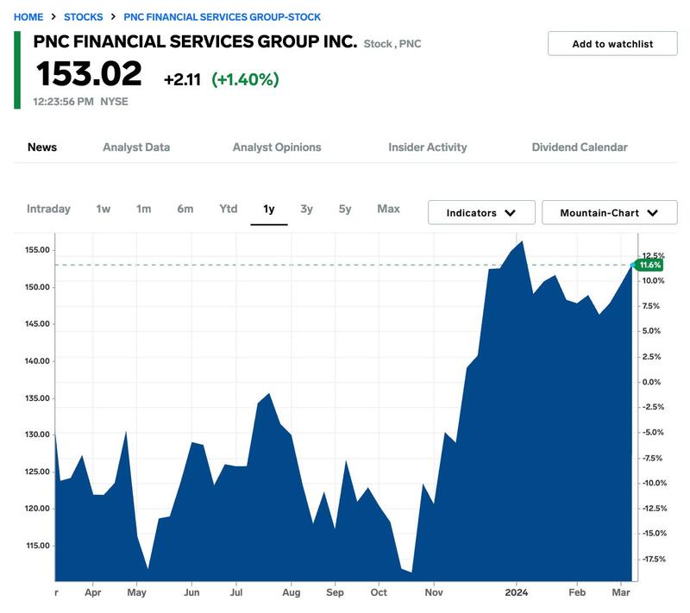Switch chart range to 1m
The width and height of the screenshot is (690, 613).
143,209
